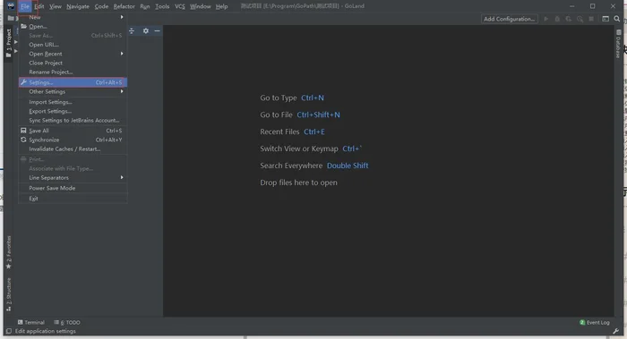Open the Favorites side tab
This screenshot has height=339, width=627.
(x=9, y=252)
